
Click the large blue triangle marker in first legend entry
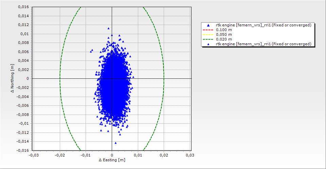[x=208, y=25]
